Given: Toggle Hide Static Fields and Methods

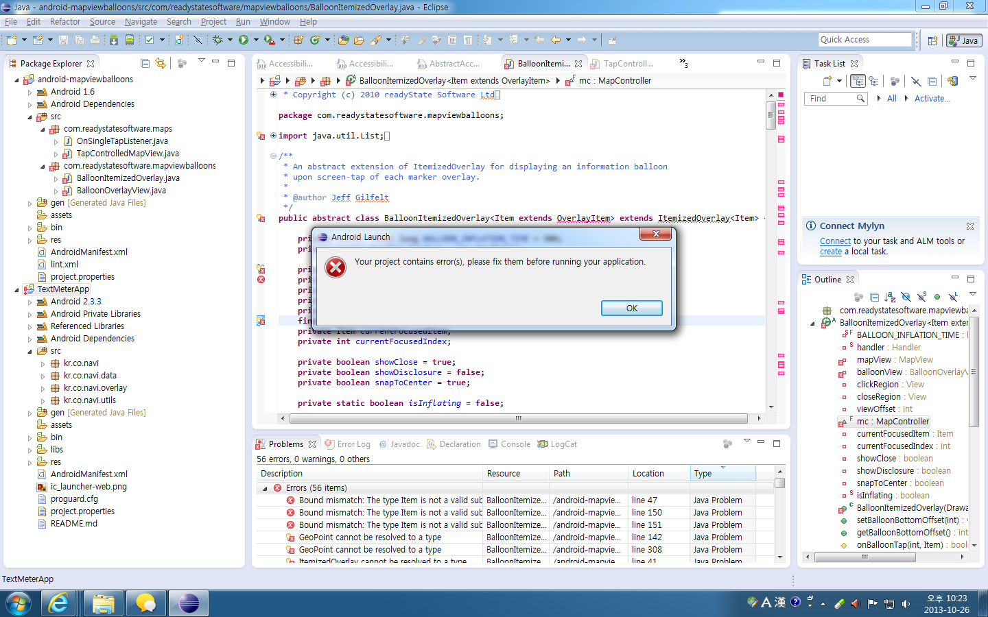Looking at the screenshot, I should click(x=922, y=297).
